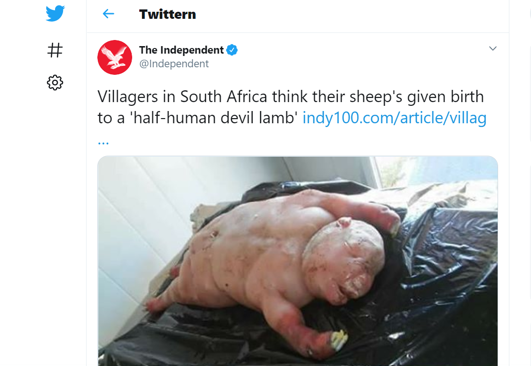
Task: Open the Explore hashtag icon
Action: tap(55, 50)
